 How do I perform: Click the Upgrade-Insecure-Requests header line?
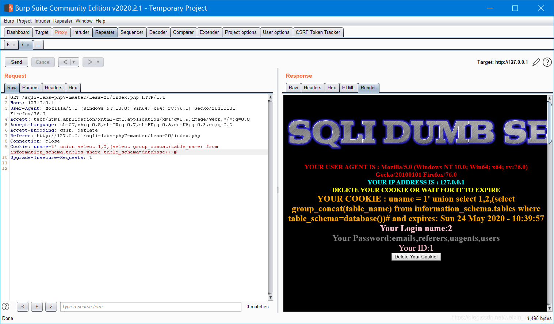pyautogui.click(x=51, y=157)
